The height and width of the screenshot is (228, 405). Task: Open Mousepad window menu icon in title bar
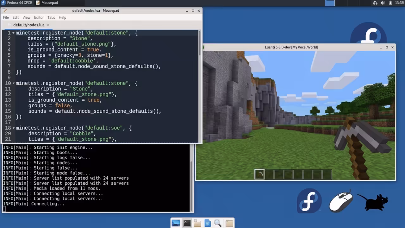coord(4,10)
